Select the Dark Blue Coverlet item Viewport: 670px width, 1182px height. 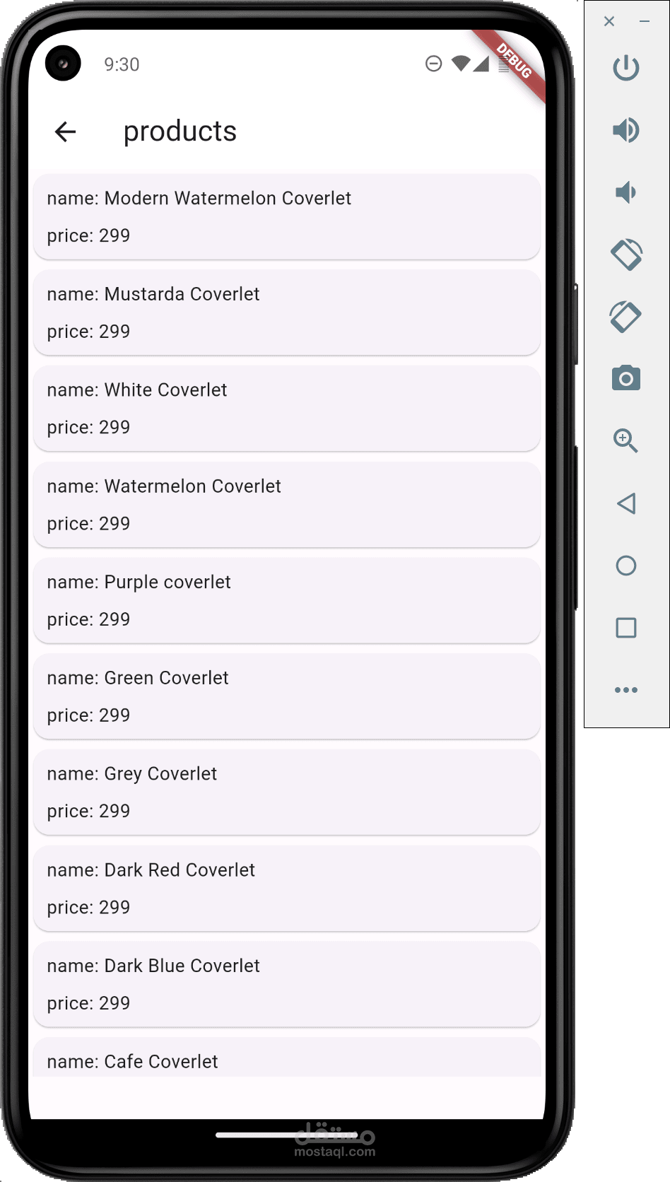(287, 984)
